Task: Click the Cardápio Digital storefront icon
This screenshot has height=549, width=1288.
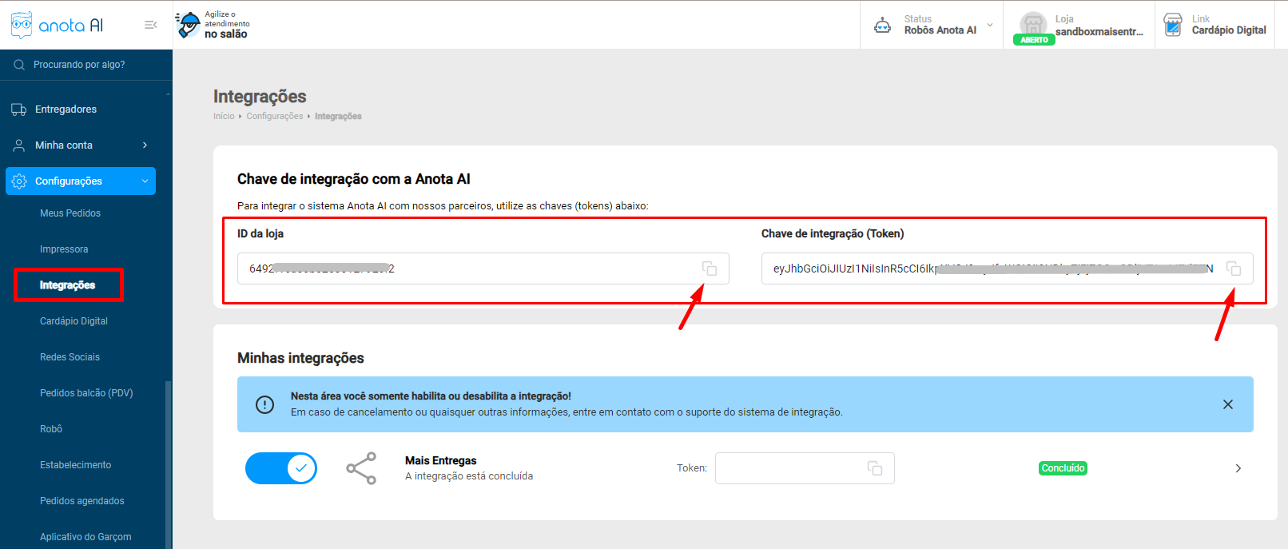Action: 1173,25
